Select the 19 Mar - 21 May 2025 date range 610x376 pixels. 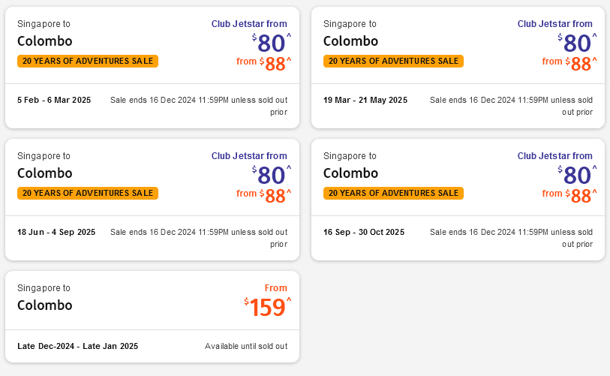tap(365, 101)
